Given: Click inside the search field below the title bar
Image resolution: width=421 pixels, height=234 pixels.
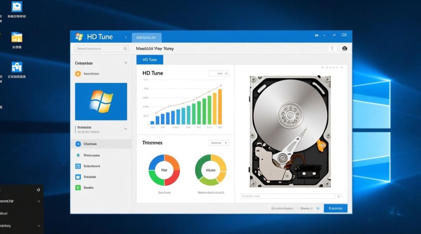Looking at the screenshot, I should [x=101, y=48].
